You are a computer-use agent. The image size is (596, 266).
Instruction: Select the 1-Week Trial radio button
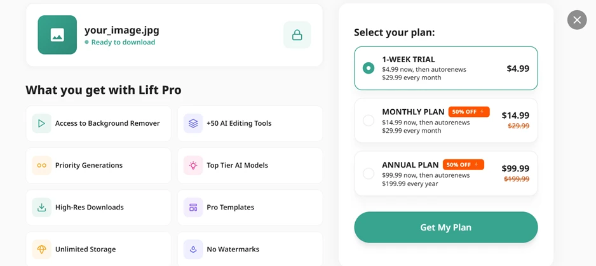(369, 69)
